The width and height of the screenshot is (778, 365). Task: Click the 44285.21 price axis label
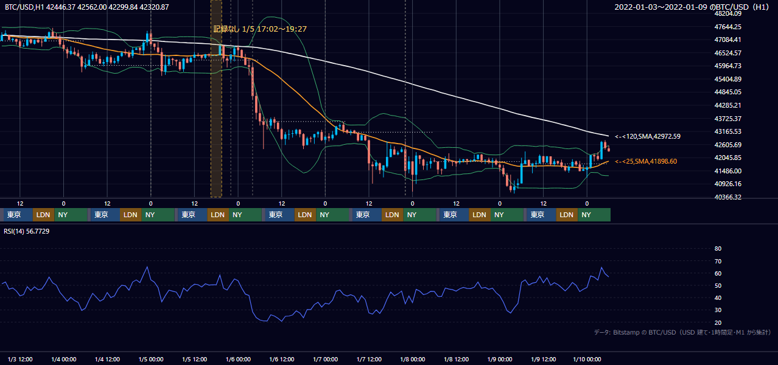tap(727, 105)
